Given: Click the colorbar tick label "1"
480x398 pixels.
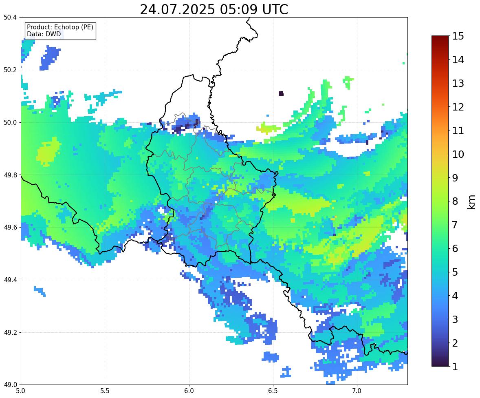Looking at the screenshot, I should tap(455, 367).
